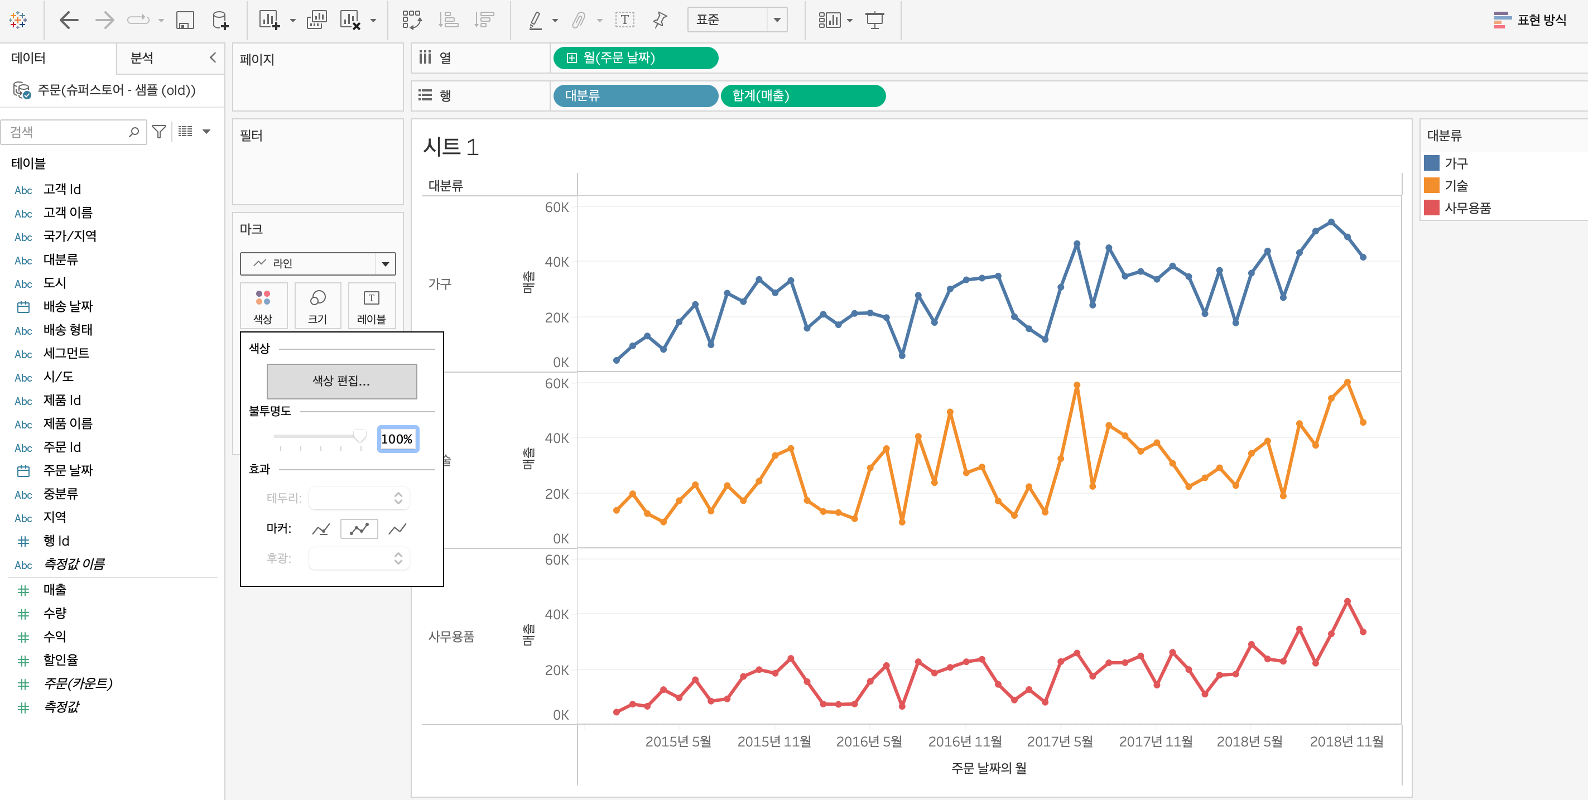The width and height of the screenshot is (1588, 800).
Task: Click the Fix axes pin icon
Action: (x=660, y=20)
